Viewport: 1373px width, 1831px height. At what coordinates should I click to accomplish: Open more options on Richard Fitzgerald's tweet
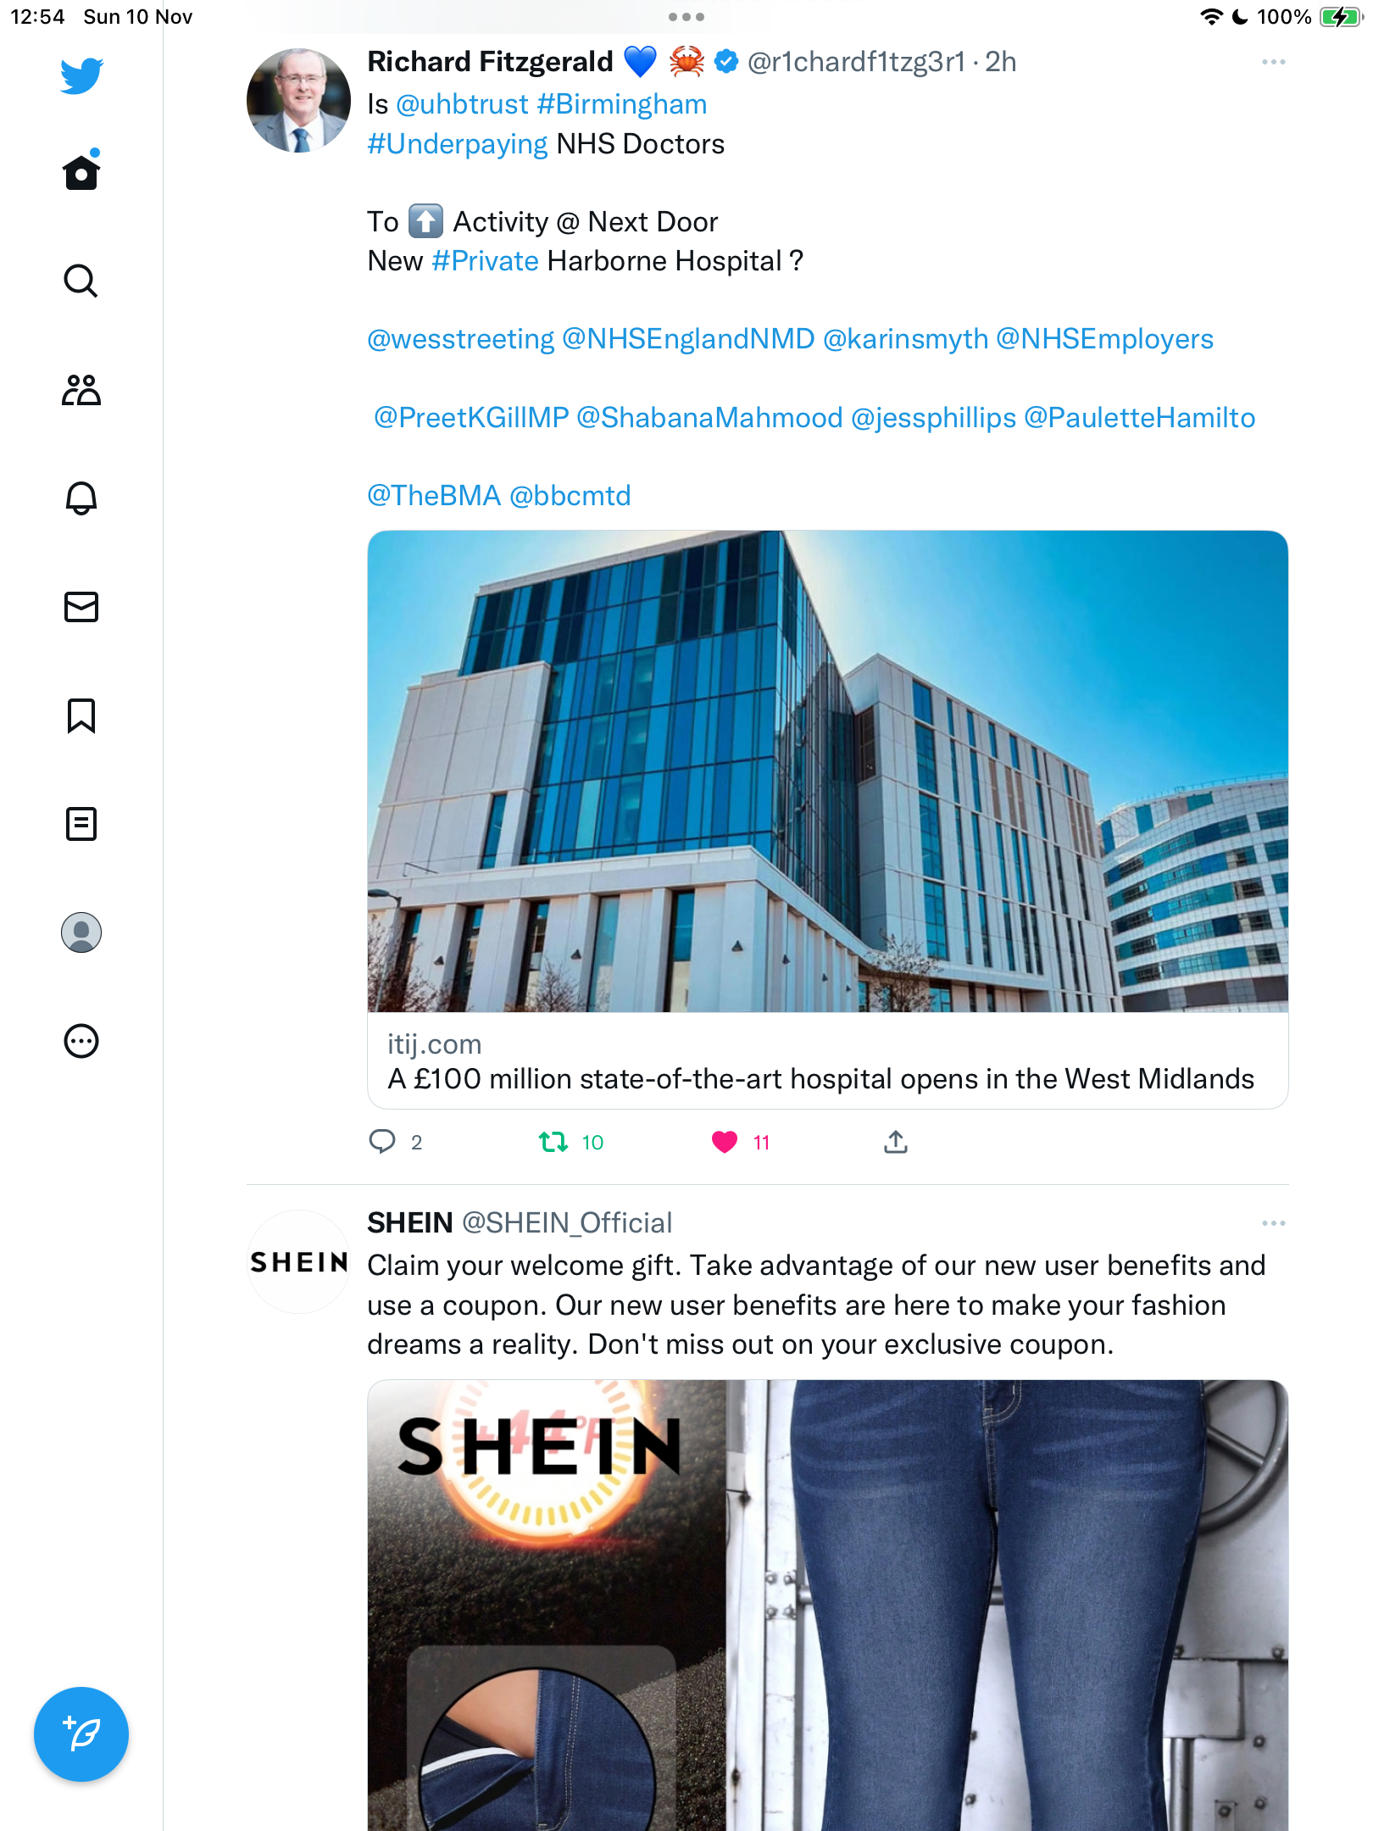pos(1274,62)
